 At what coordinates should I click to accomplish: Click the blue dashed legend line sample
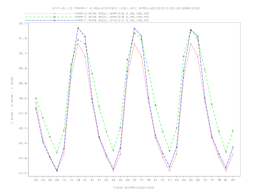click(x=50, y=20)
